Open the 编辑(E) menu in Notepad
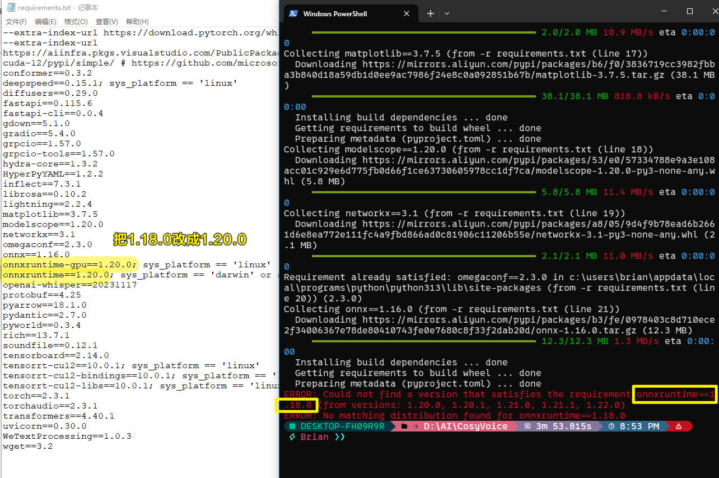Image resolution: width=719 pixels, height=478 pixels. (45, 22)
